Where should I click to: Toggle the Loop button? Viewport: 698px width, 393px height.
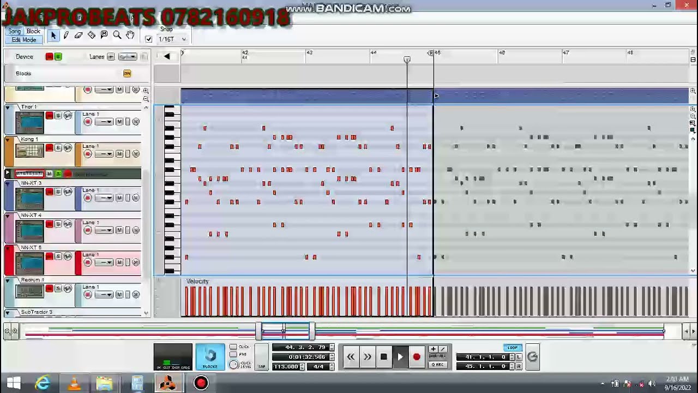point(512,348)
